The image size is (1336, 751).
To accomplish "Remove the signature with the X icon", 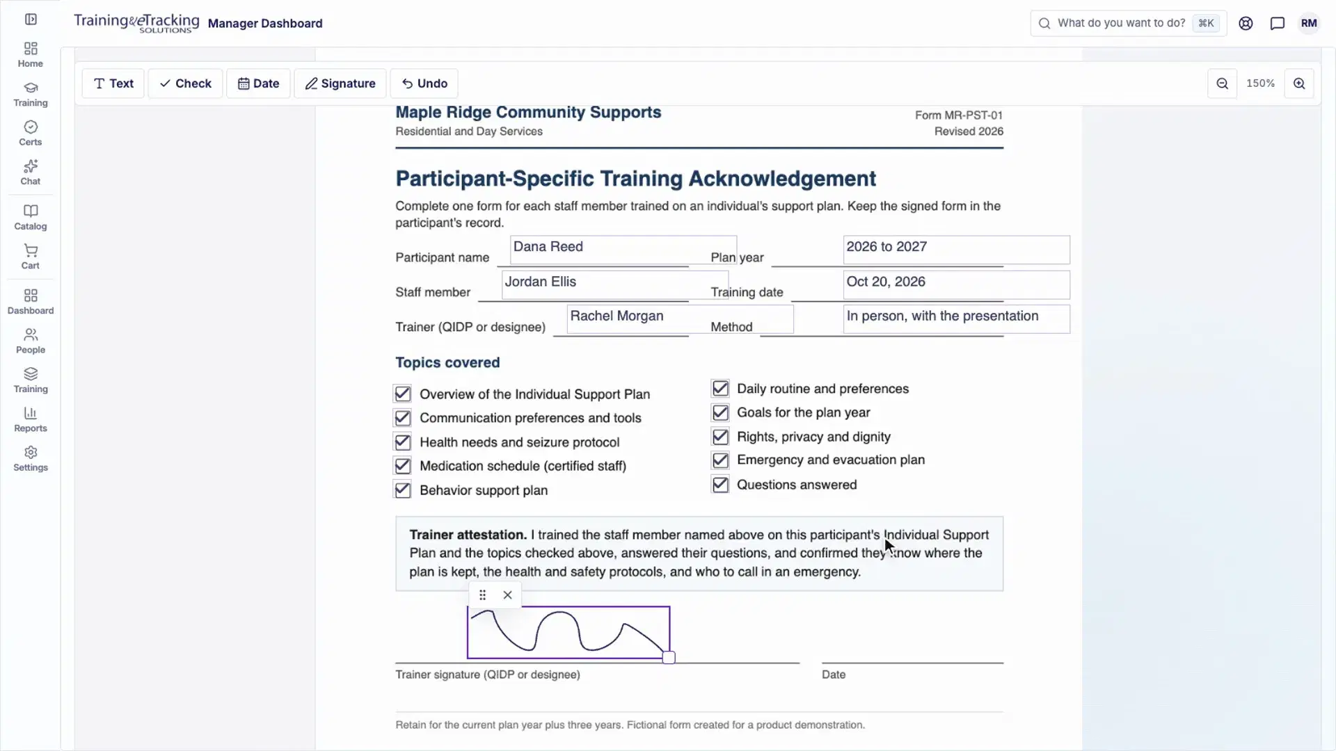I will coord(508,595).
